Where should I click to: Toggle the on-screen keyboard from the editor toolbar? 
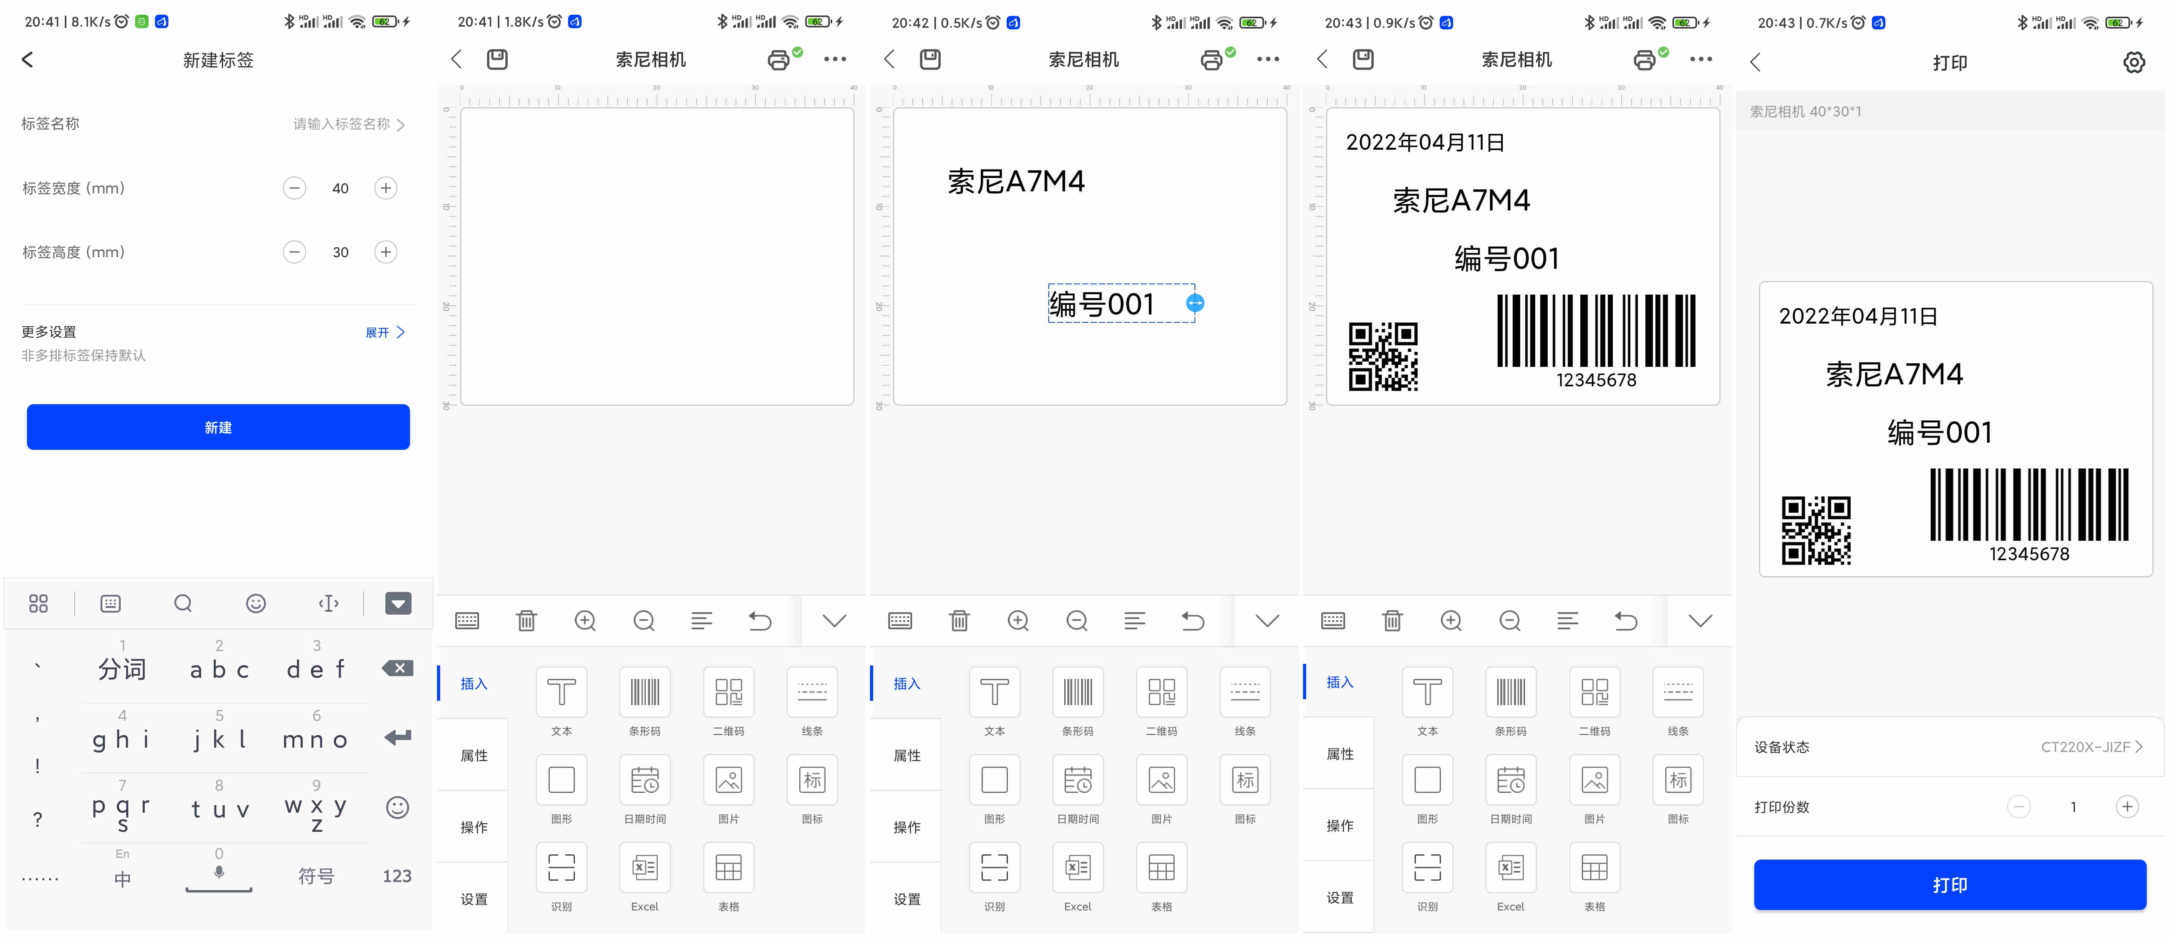tap(467, 621)
